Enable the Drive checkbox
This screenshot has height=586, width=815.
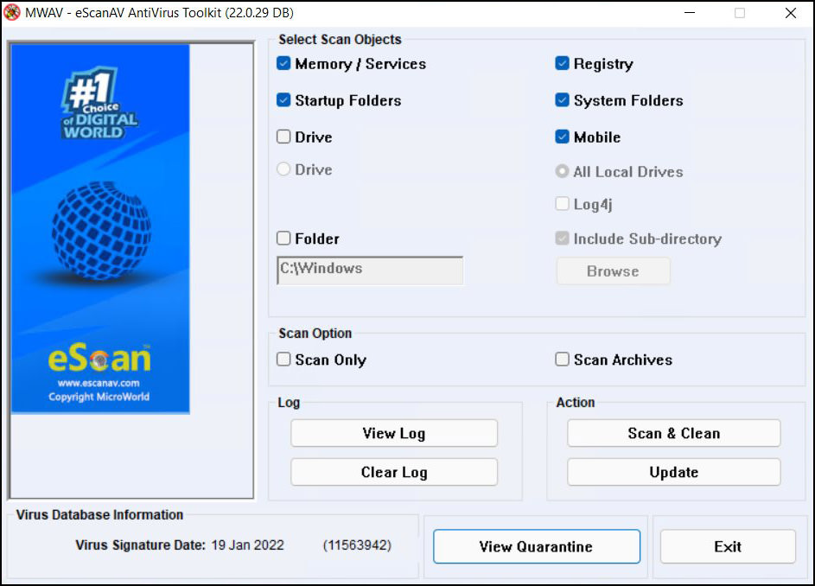pyautogui.click(x=283, y=137)
